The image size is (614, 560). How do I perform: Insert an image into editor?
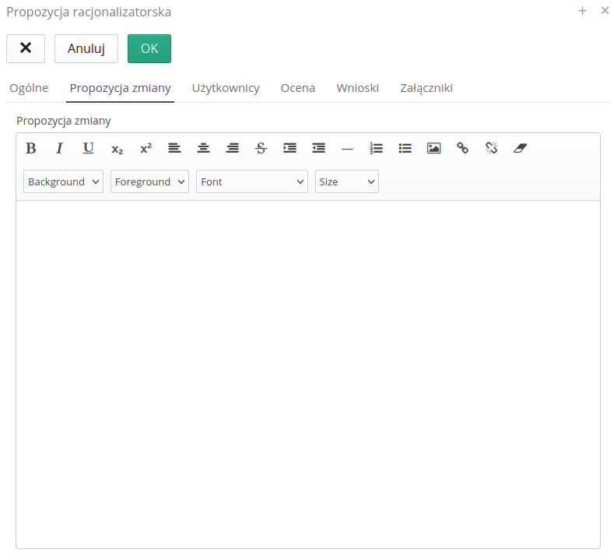433,148
